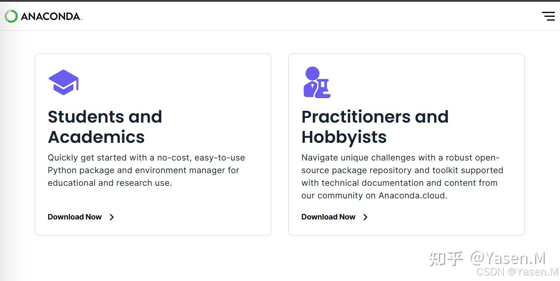
Task: Click Download Now under Students and Academics
Action: [75, 217]
